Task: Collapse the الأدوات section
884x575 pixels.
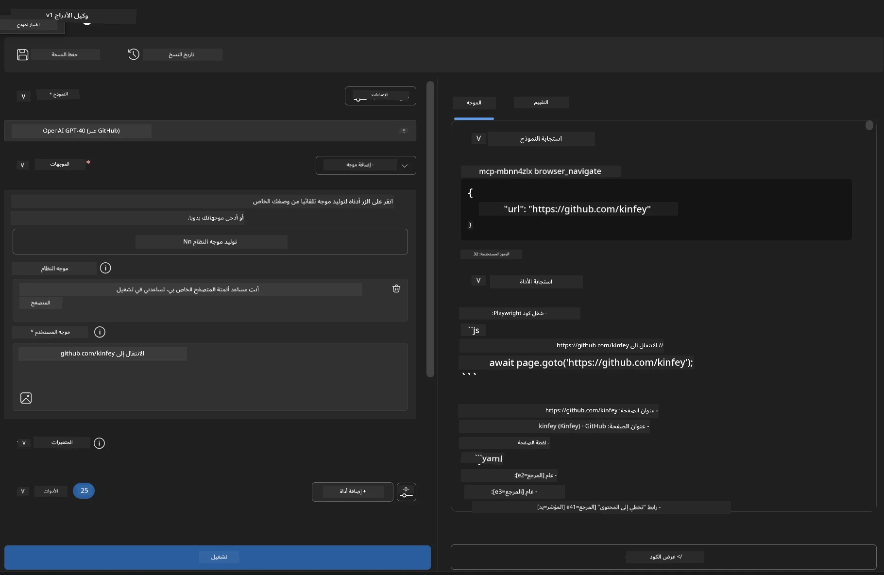Action: point(23,491)
